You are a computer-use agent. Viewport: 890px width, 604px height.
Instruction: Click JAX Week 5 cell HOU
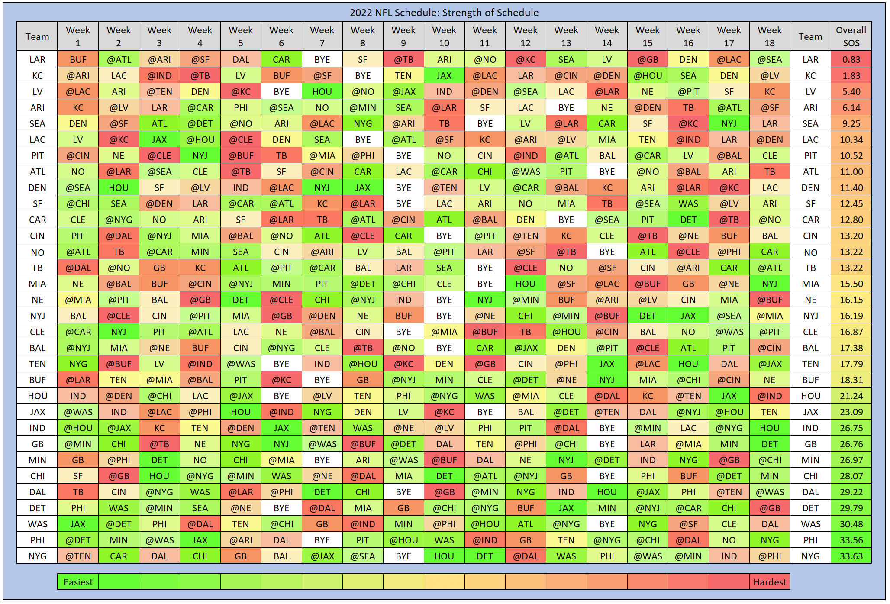point(241,412)
